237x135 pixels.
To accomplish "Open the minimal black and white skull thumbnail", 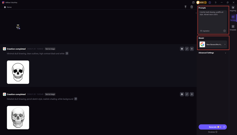I will click(x=18, y=72).
